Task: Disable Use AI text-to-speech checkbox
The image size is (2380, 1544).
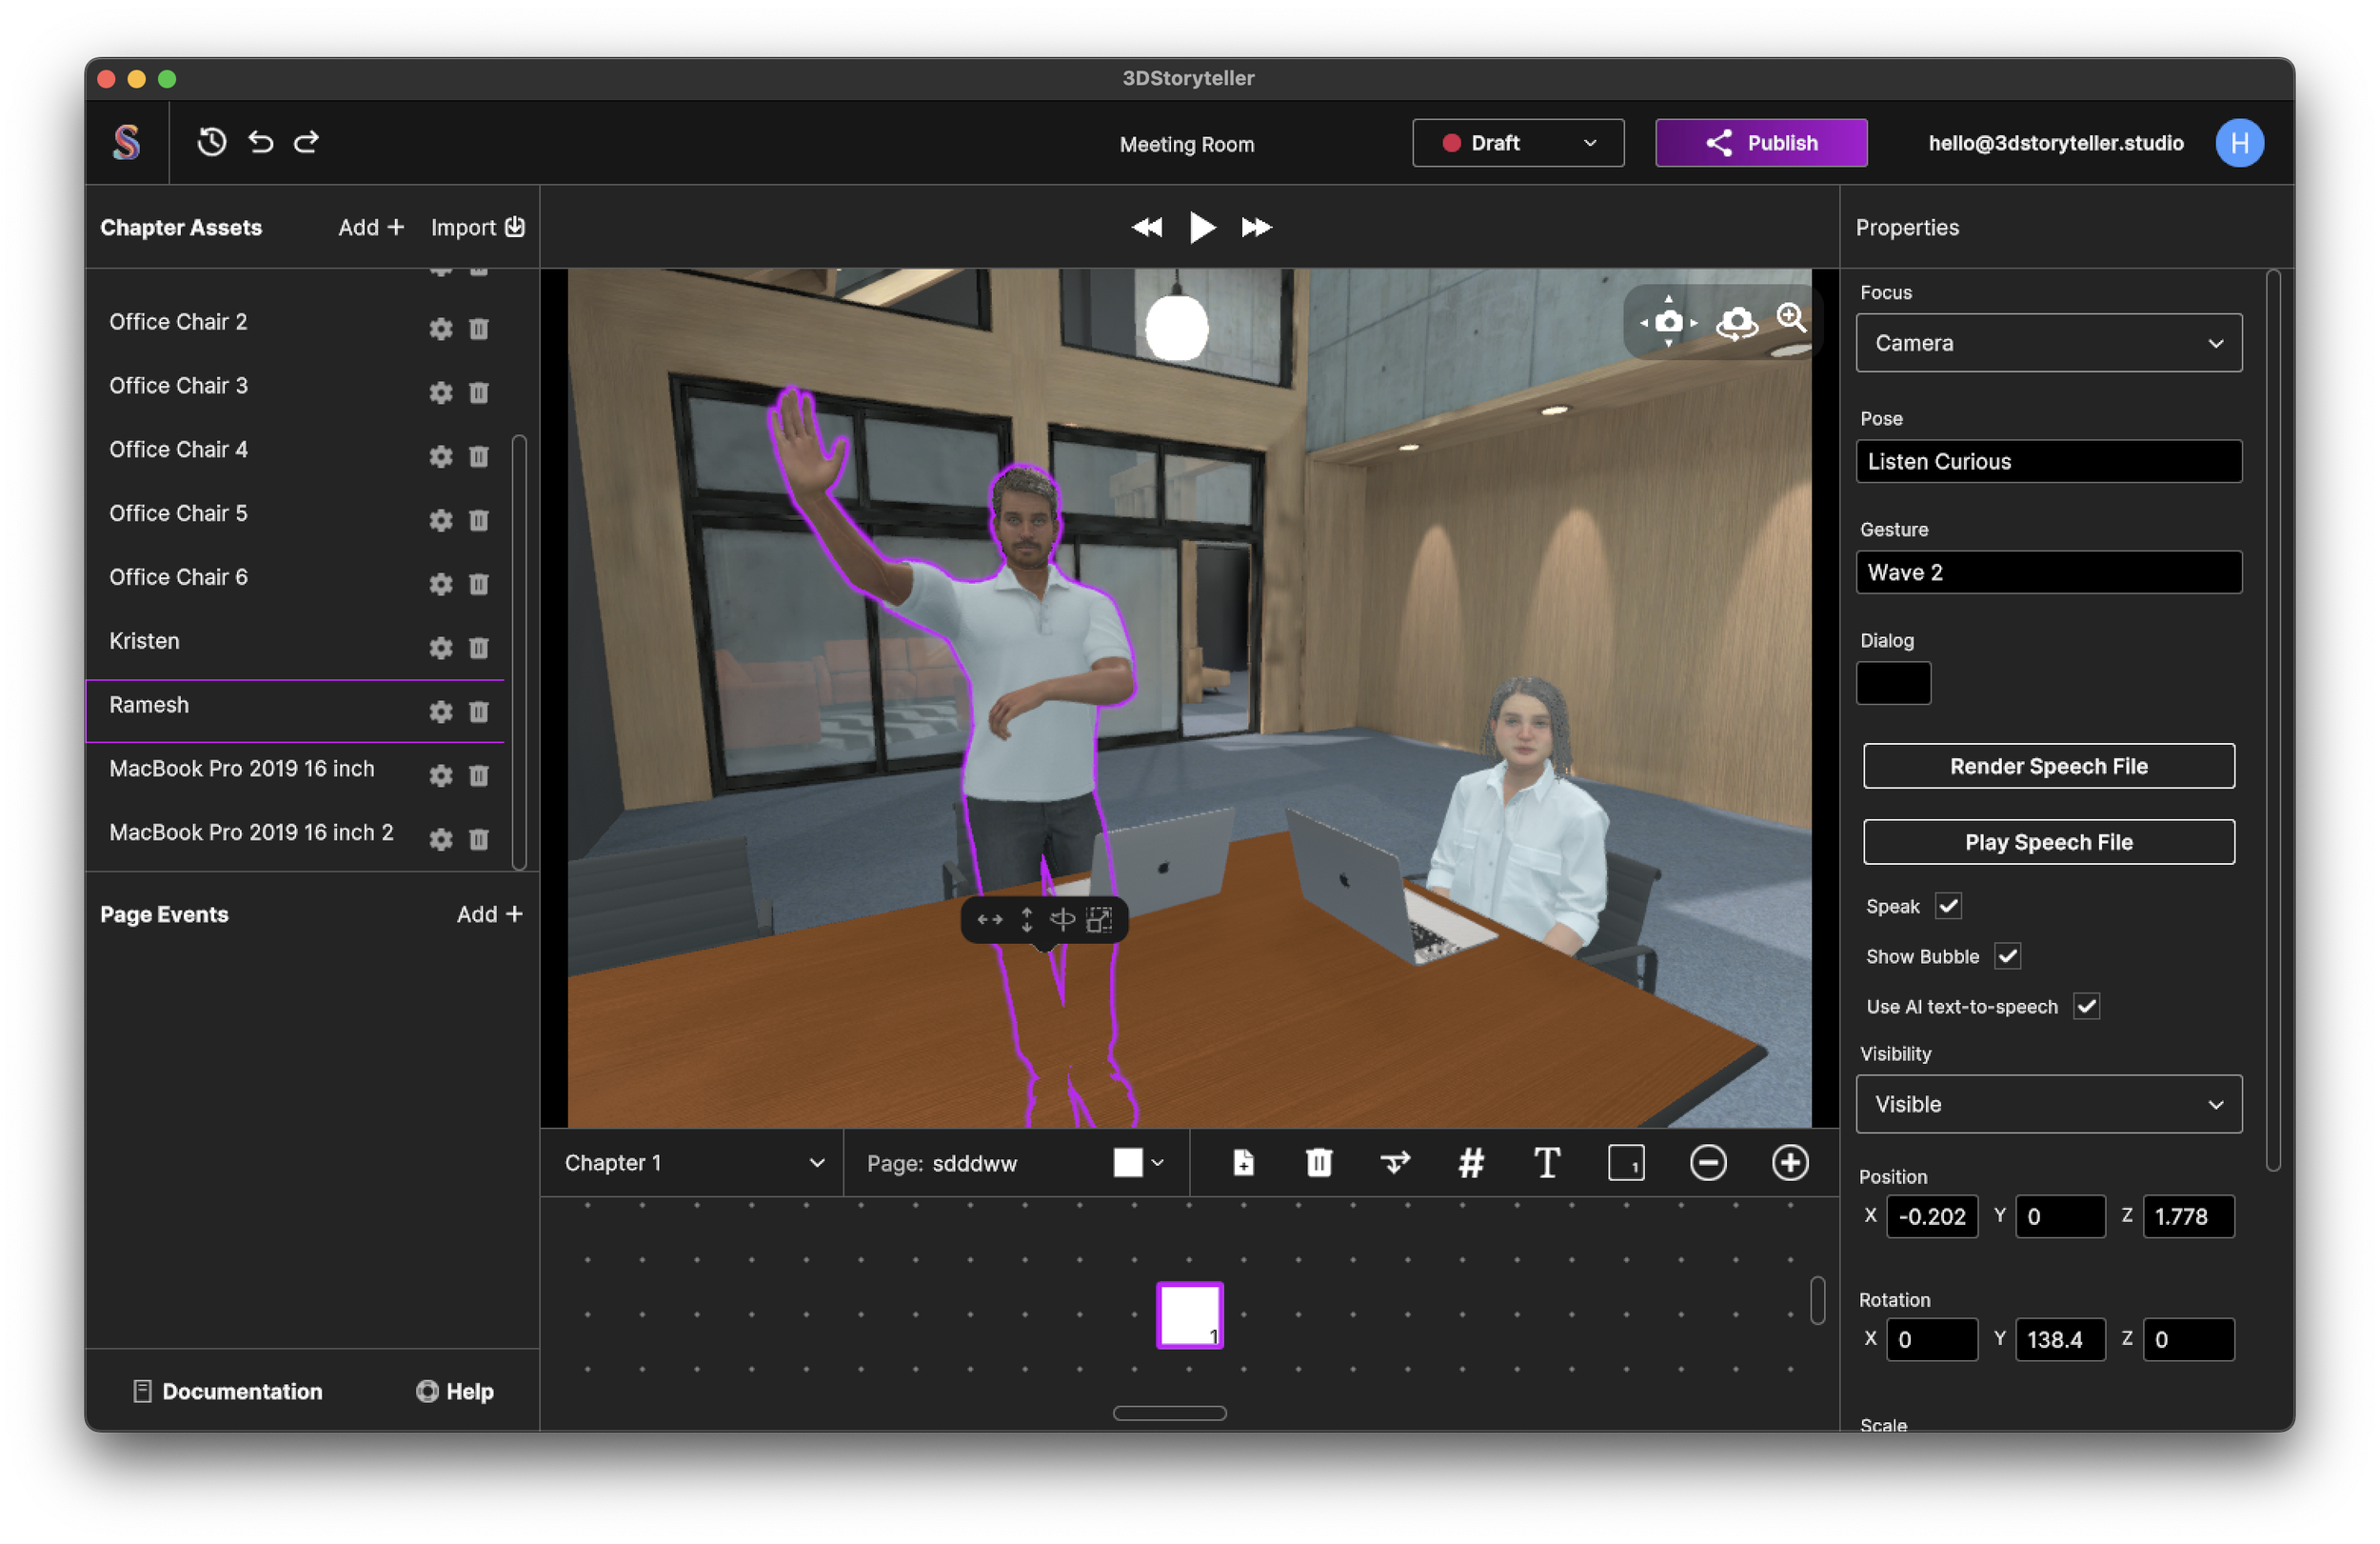Action: click(2086, 1006)
